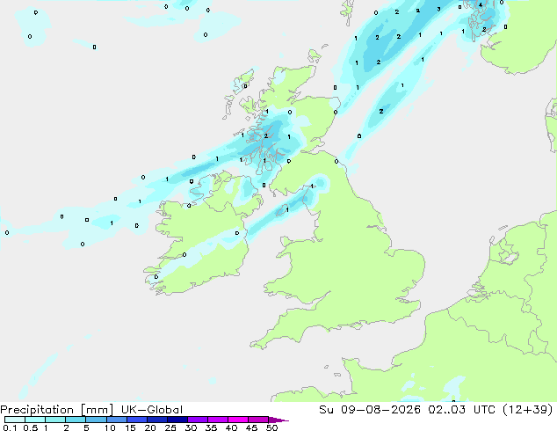The width and height of the screenshot is (557, 431).
Task: Click the precipitation value '3' on the map
Action: tap(438, 10)
